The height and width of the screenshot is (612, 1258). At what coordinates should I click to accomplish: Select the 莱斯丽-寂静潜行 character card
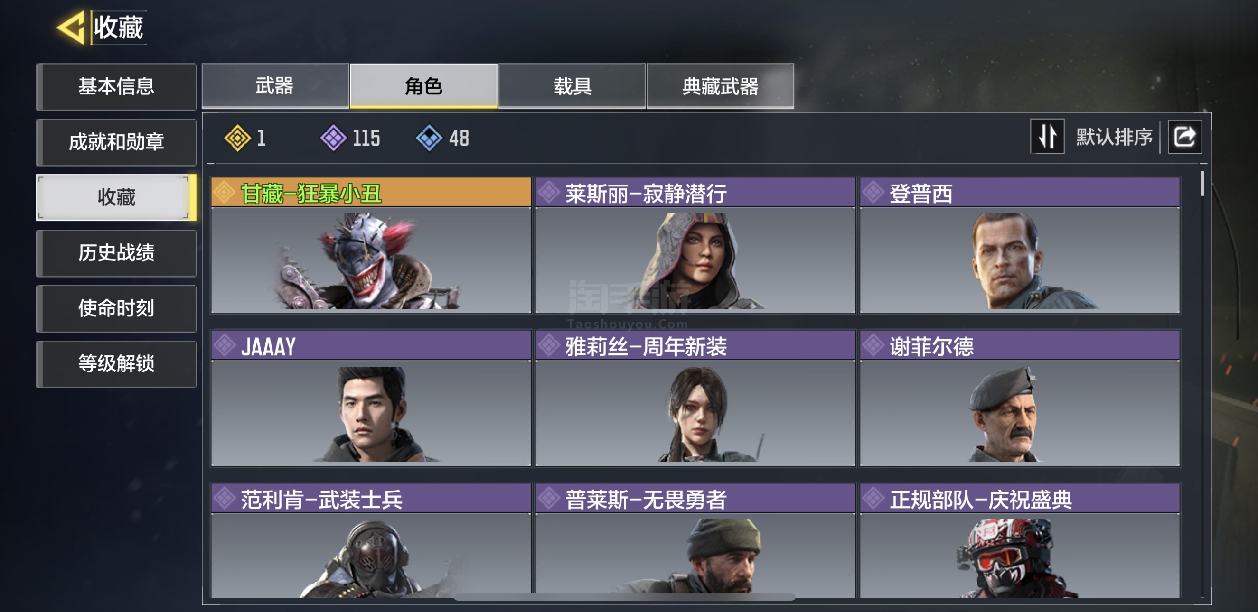coord(695,245)
